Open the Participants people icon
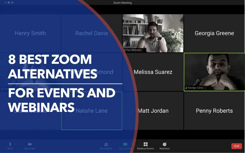Viewport: 245px width, 153px height. click(106, 144)
